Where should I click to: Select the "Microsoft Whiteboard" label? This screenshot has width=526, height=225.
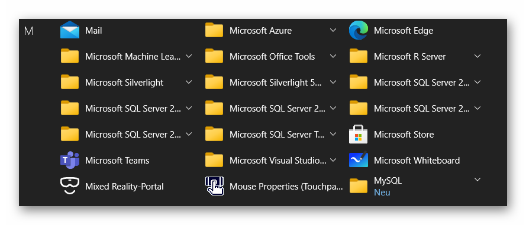click(417, 161)
